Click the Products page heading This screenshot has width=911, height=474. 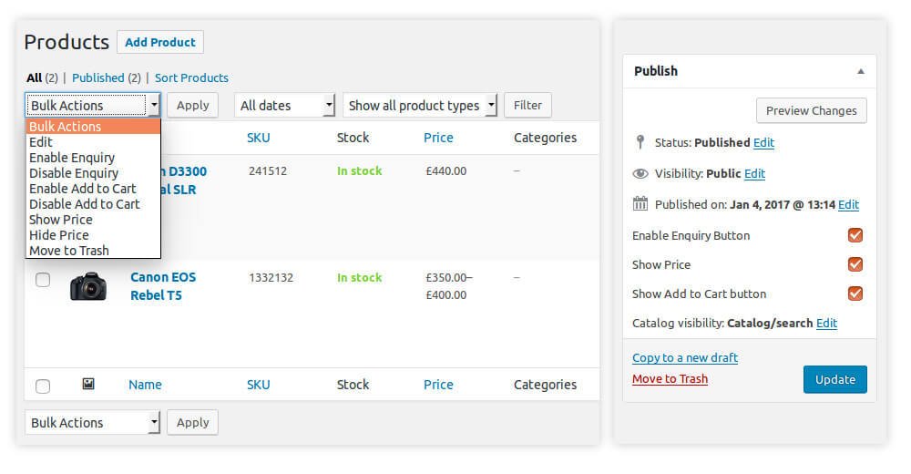point(67,42)
